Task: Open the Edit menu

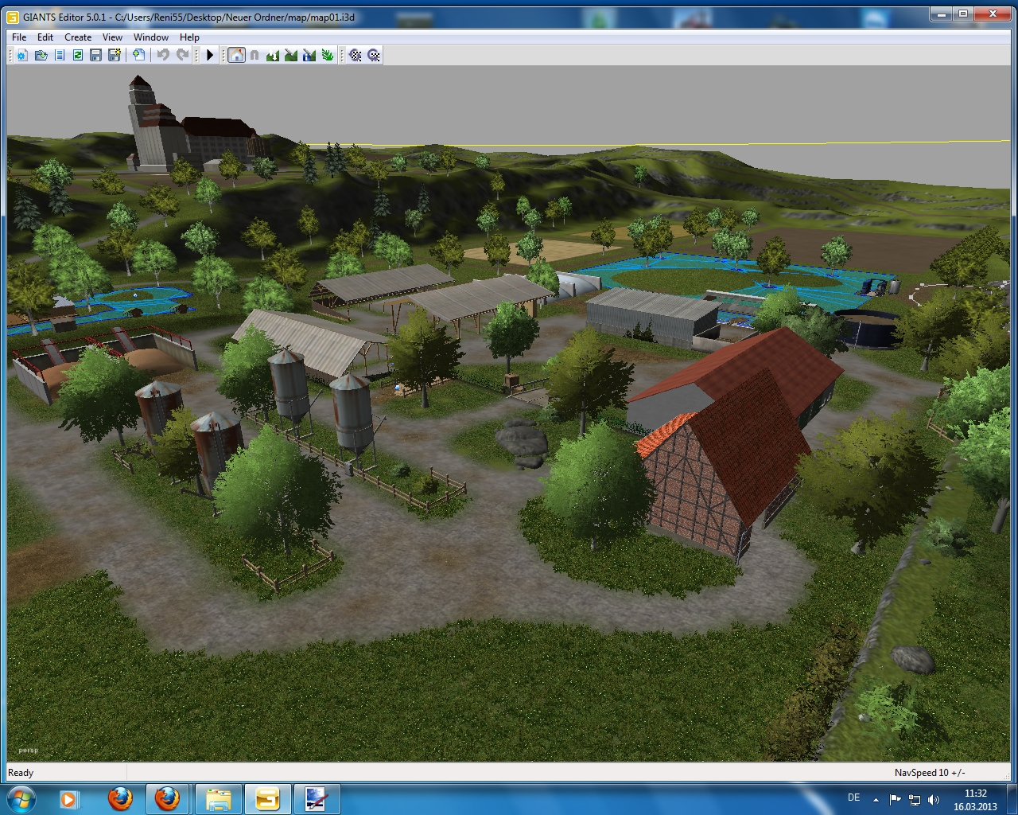Action: [x=45, y=37]
